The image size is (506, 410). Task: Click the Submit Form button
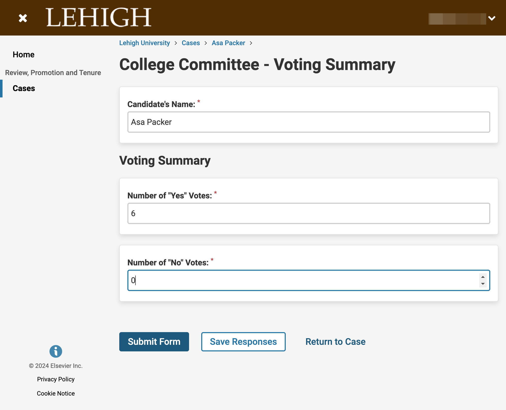tap(154, 342)
